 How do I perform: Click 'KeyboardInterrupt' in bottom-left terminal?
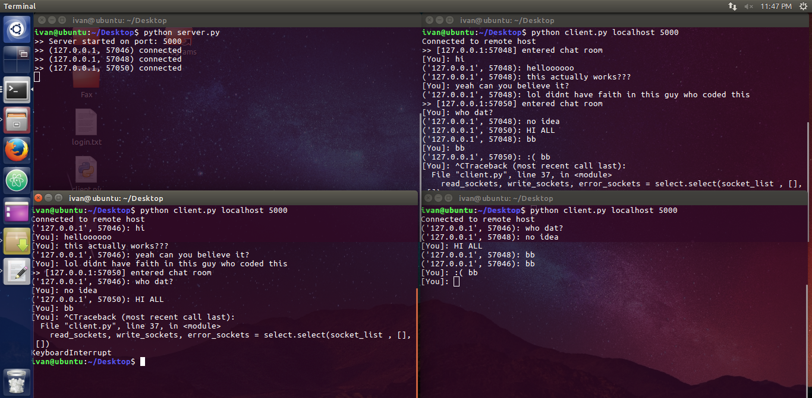[x=71, y=353]
